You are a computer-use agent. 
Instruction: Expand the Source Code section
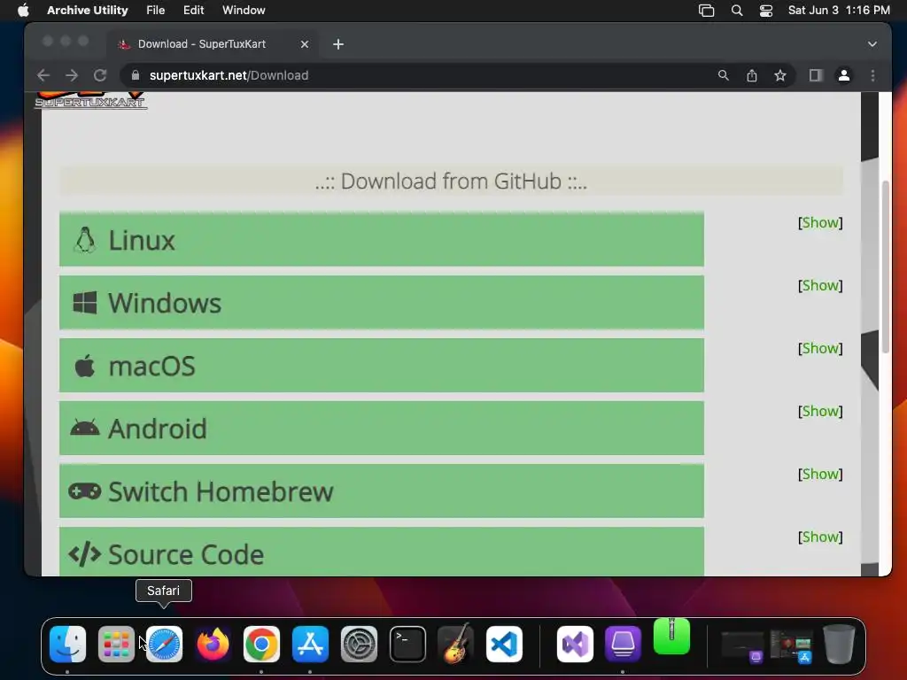click(x=382, y=552)
